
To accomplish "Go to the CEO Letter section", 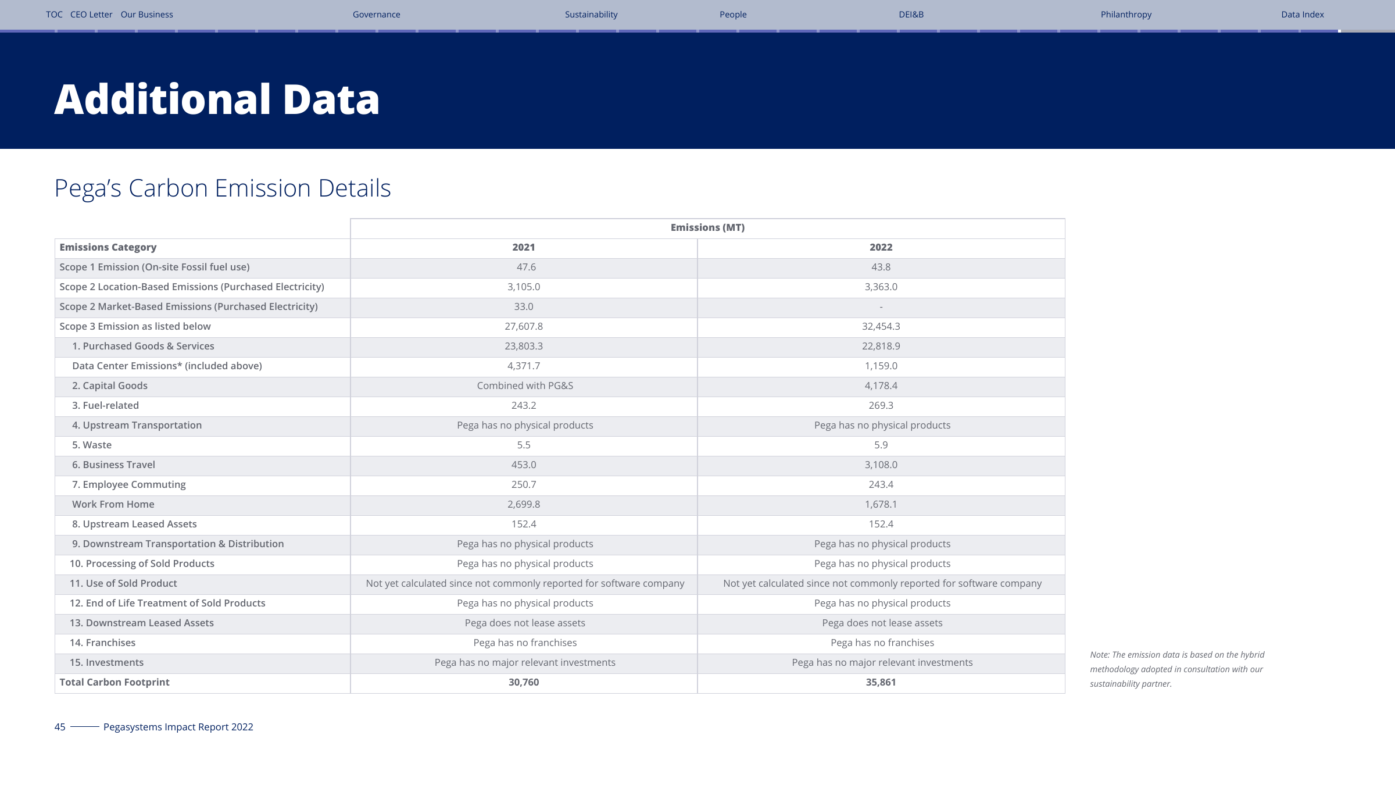I will (x=91, y=15).
